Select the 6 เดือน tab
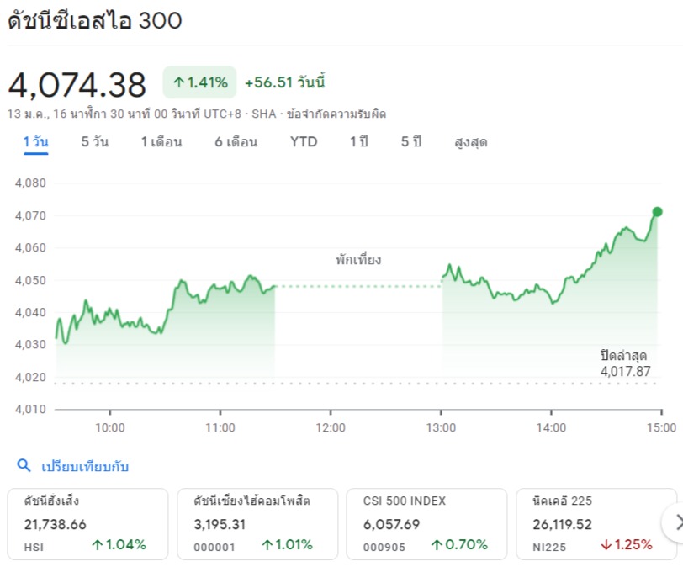683x567 pixels. [236, 142]
